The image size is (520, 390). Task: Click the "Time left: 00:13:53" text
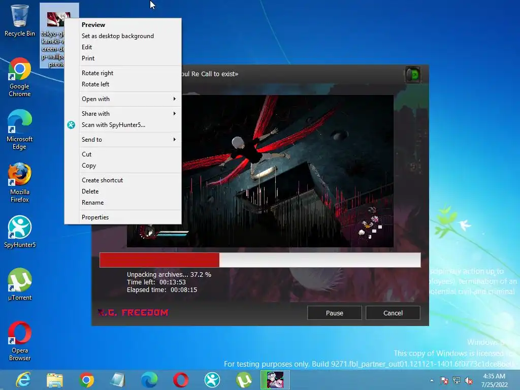coord(156,282)
